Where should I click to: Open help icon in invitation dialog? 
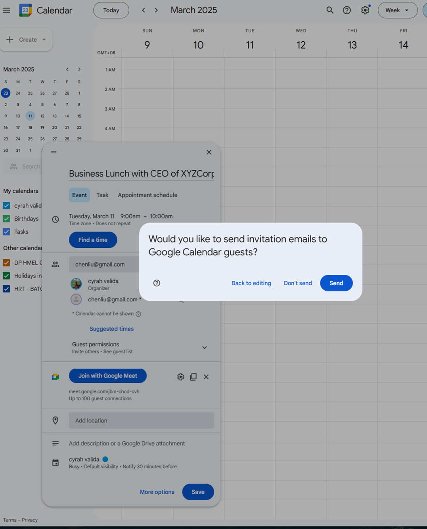point(157,283)
